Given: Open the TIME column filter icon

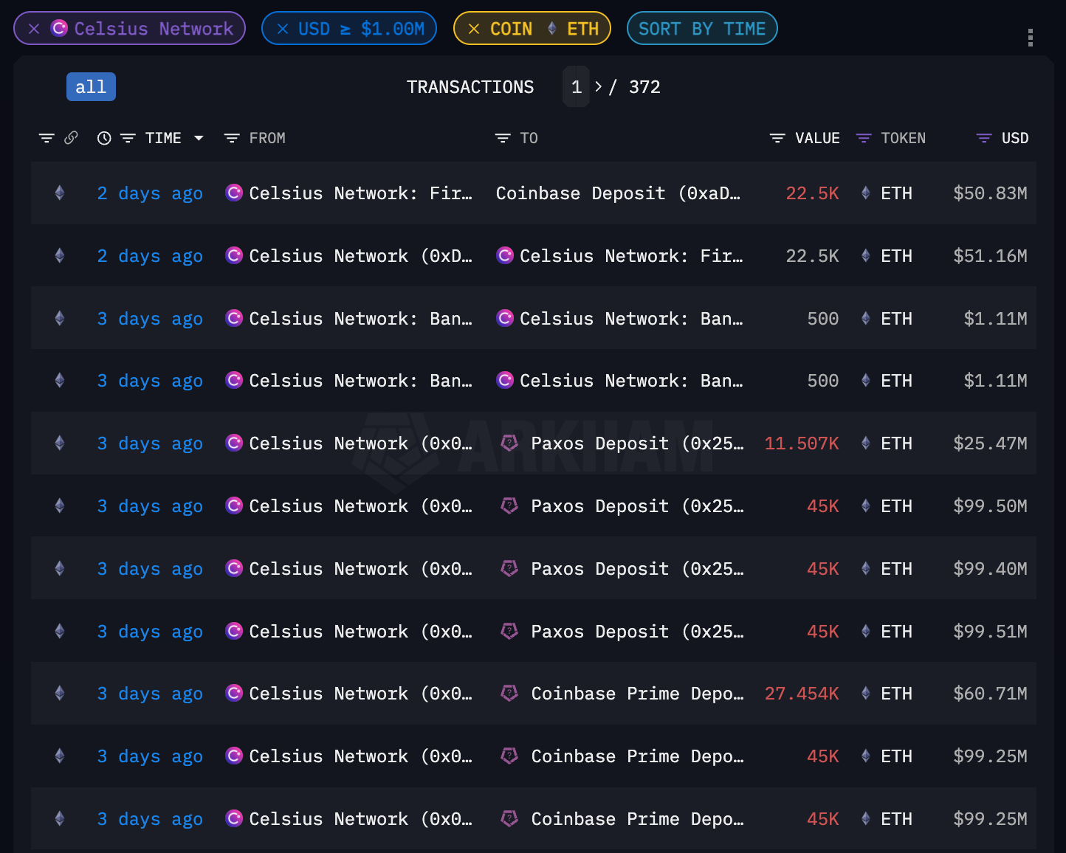Looking at the screenshot, I should [x=128, y=138].
